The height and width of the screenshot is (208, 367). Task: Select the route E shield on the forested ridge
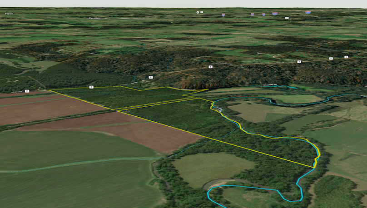210,67
